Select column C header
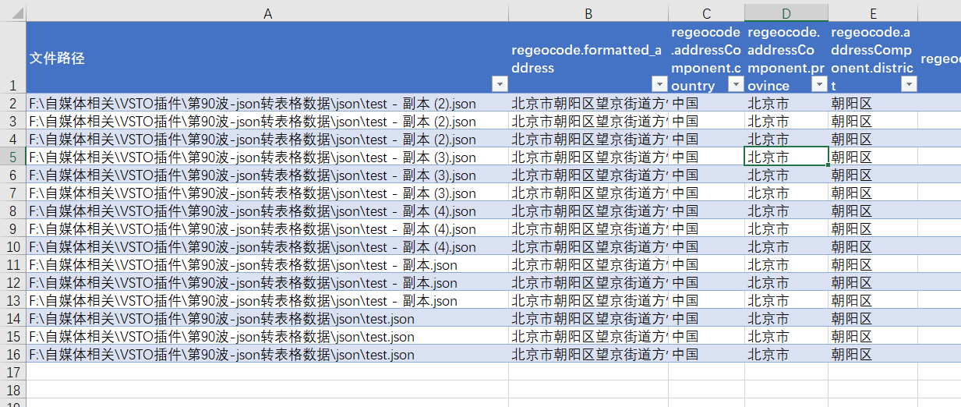The width and height of the screenshot is (961, 407). (x=706, y=12)
